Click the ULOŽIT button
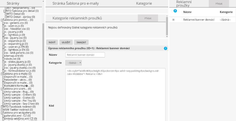 click(66, 42)
